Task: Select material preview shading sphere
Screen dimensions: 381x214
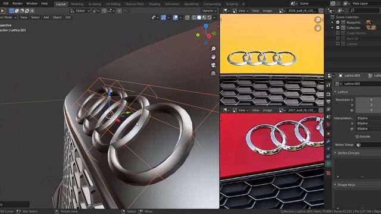Action: click(204, 17)
